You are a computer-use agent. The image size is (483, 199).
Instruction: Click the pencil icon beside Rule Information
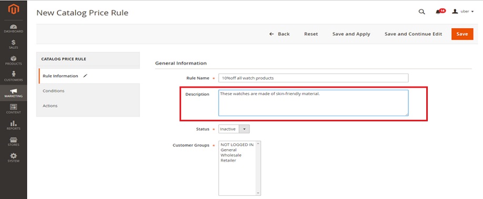point(85,76)
